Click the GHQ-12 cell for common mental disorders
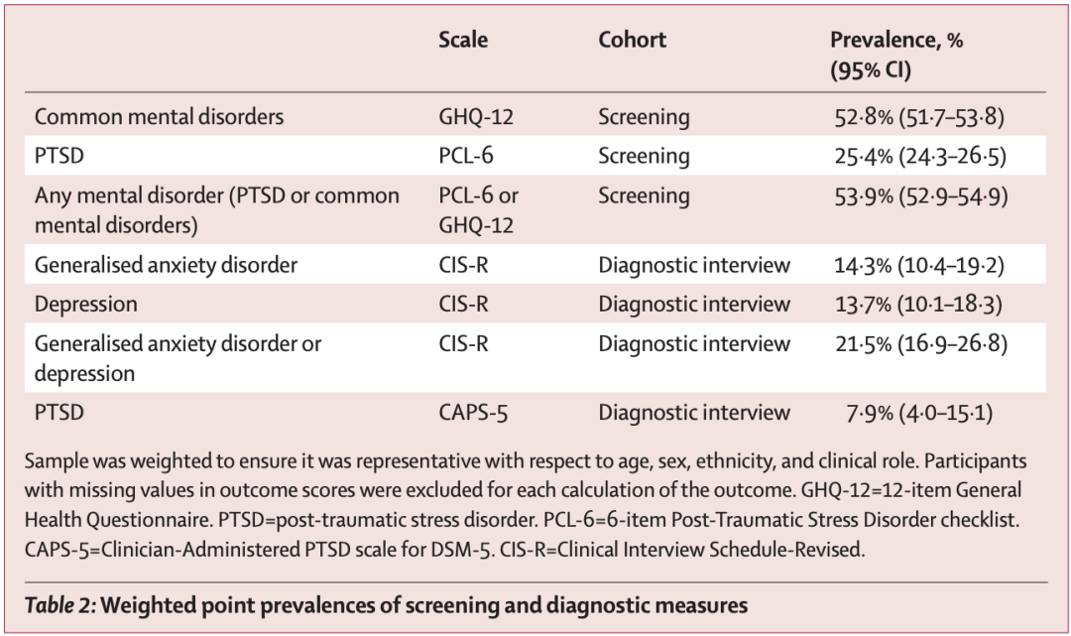This screenshot has height=636, width=1071. click(x=475, y=117)
